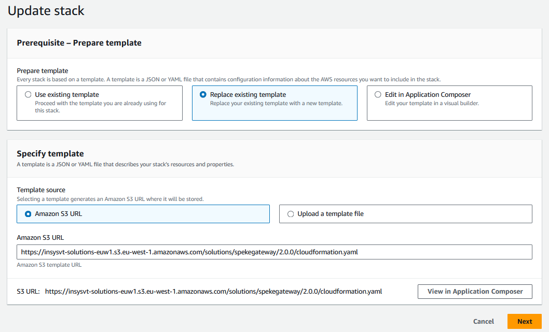Click the Cancel button
Screen dimensions: 549x332
point(483,321)
